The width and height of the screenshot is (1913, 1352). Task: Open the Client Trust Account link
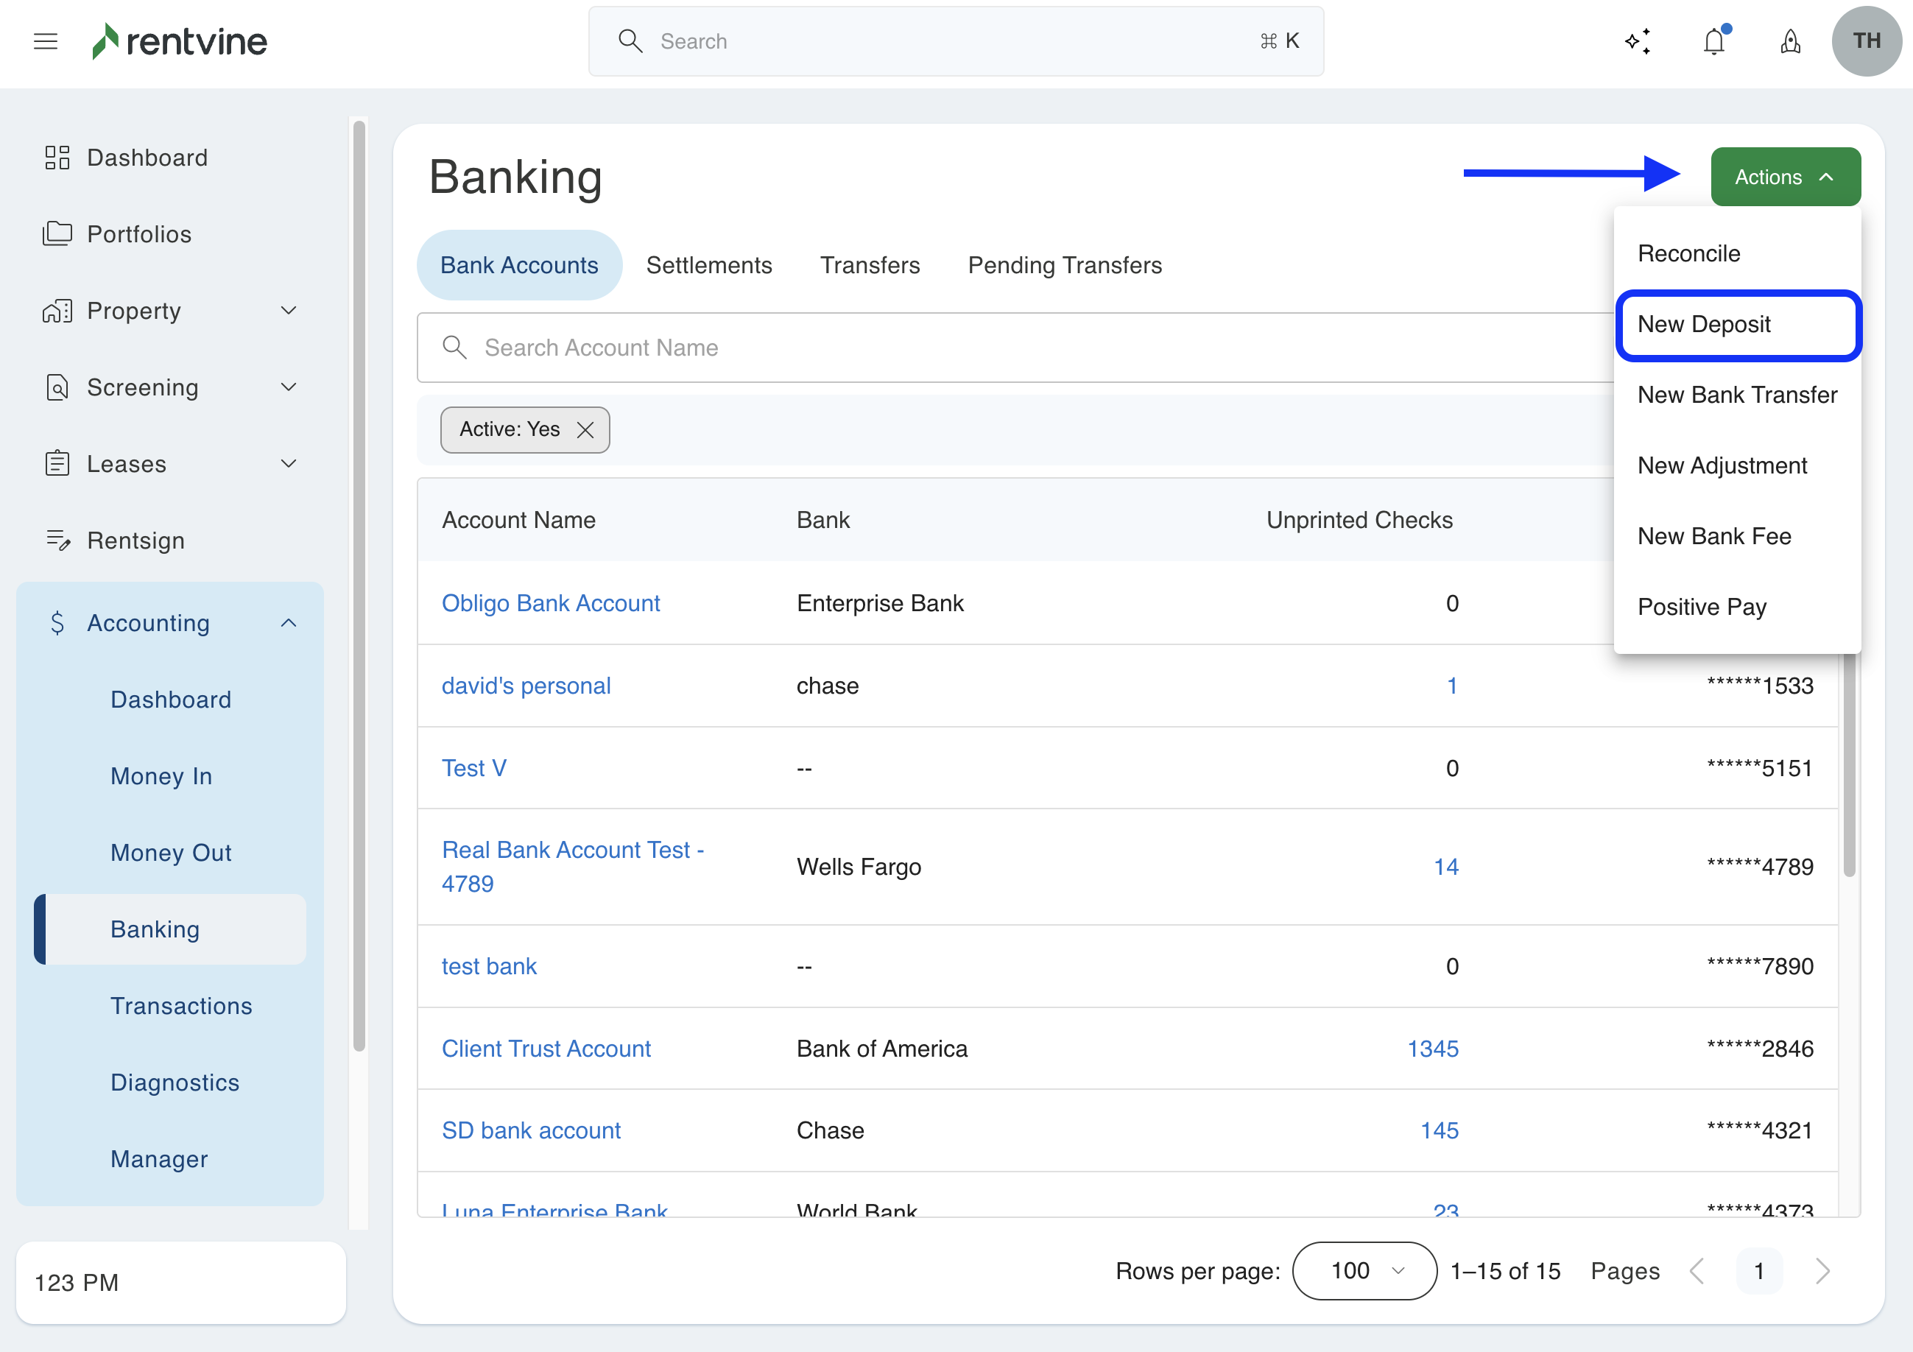[x=546, y=1048]
